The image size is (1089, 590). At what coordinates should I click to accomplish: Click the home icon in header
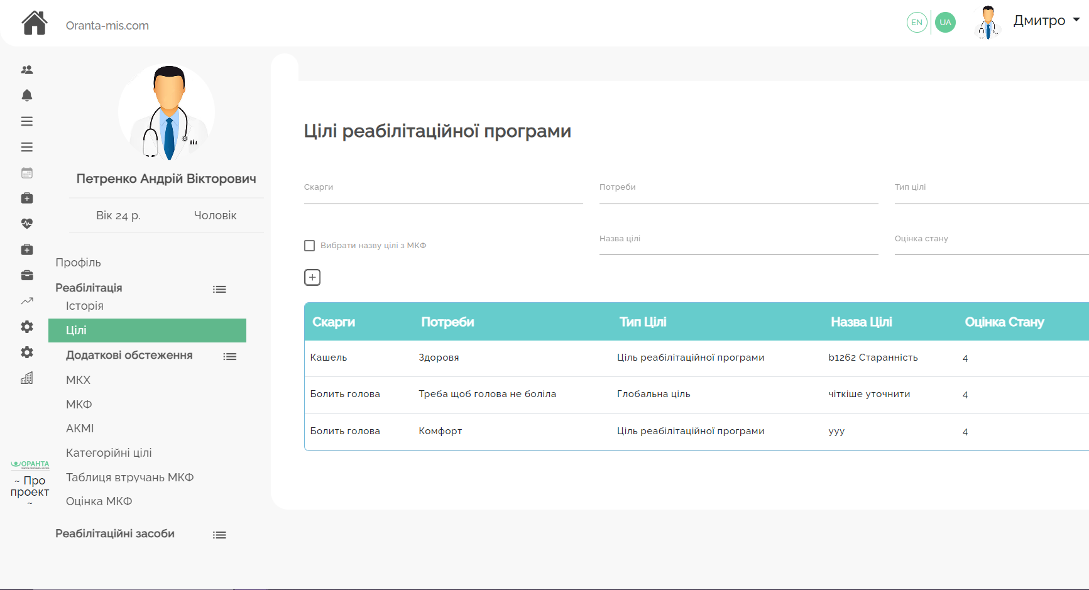(35, 23)
